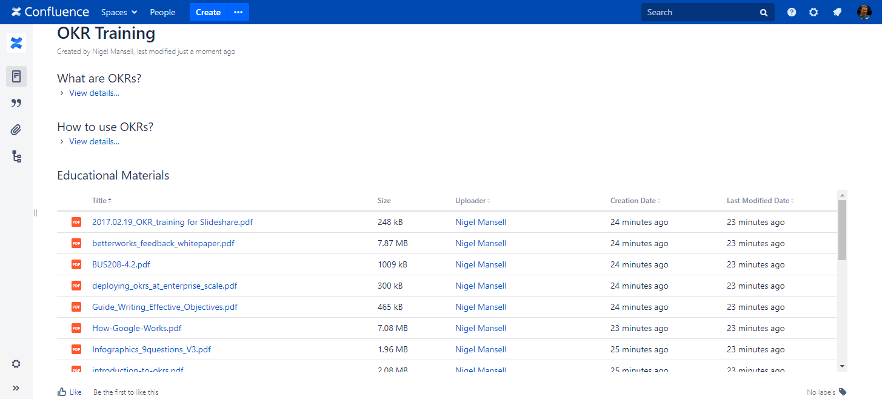
Task: Open the administration gear in header
Action: click(x=814, y=12)
